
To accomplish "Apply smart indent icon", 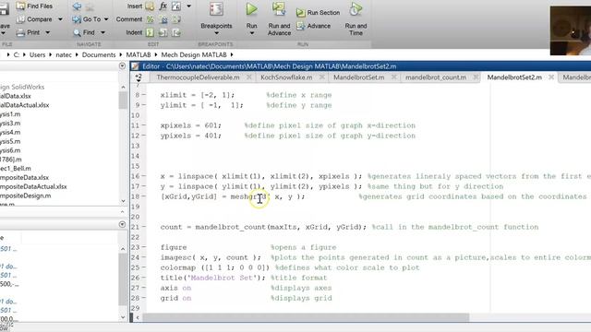I will tap(150, 33).
